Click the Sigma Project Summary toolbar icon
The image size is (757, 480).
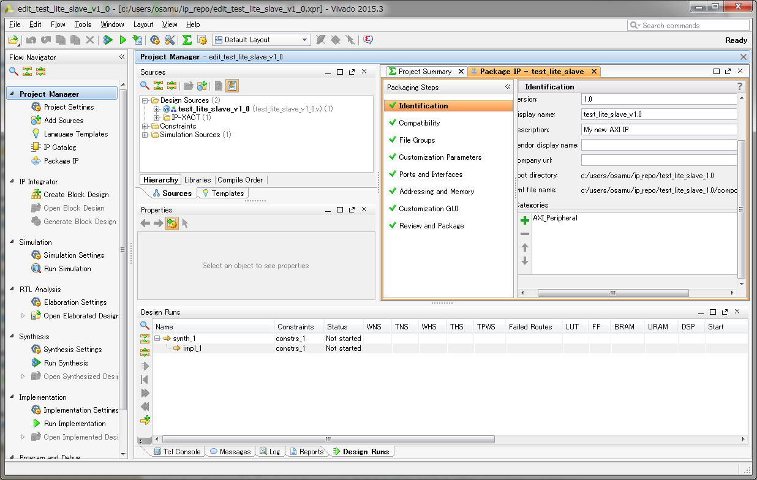click(x=187, y=40)
